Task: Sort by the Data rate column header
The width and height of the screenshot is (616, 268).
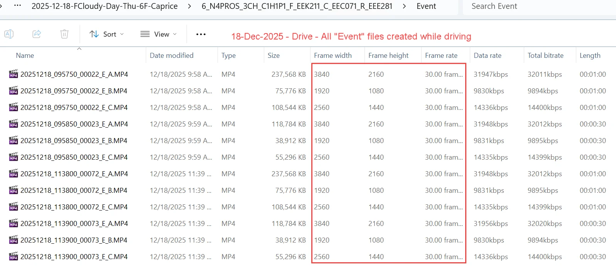Action: (x=488, y=56)
